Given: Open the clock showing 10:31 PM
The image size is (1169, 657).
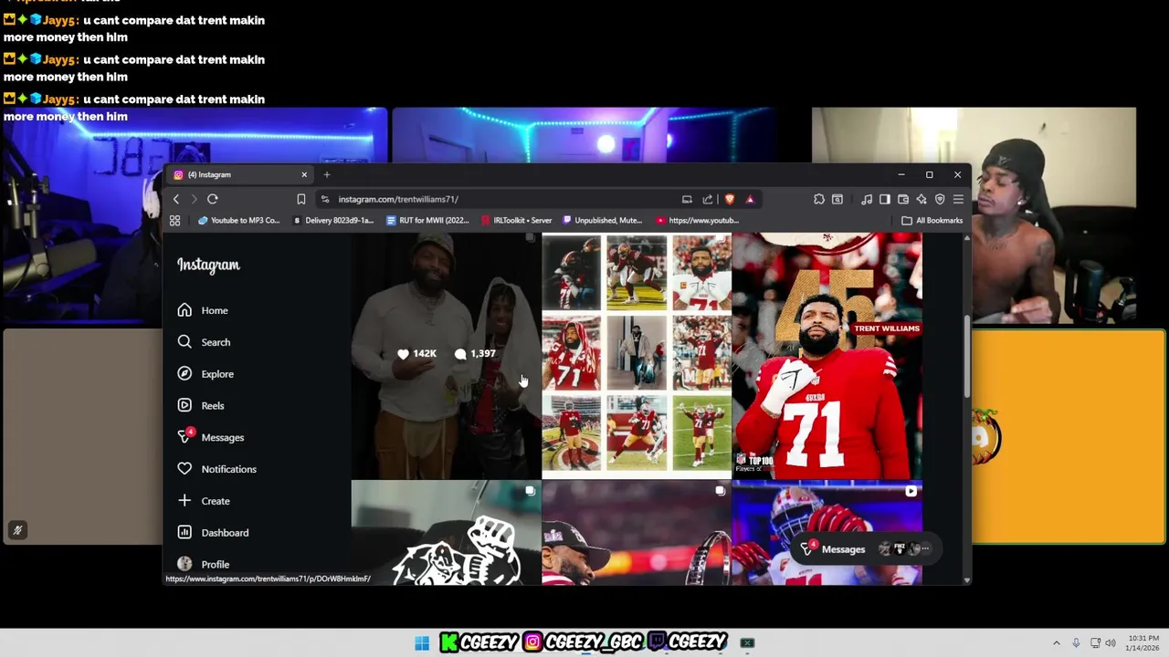Looking at the screenshot, I should (1143, 642).
